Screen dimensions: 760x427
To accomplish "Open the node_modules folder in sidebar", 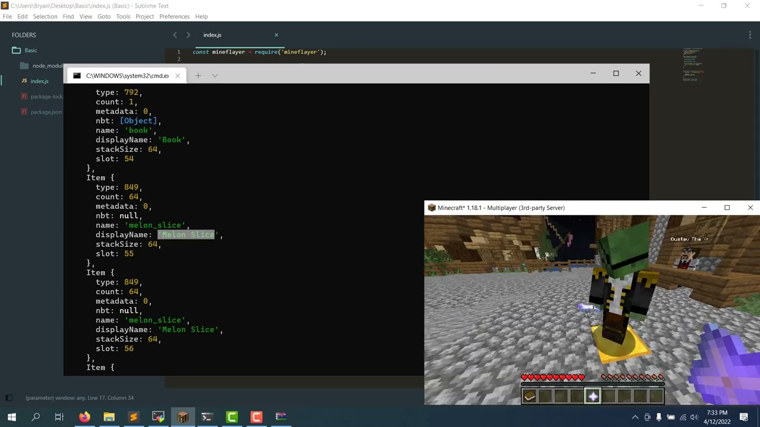I will click(x=42, y=66).
